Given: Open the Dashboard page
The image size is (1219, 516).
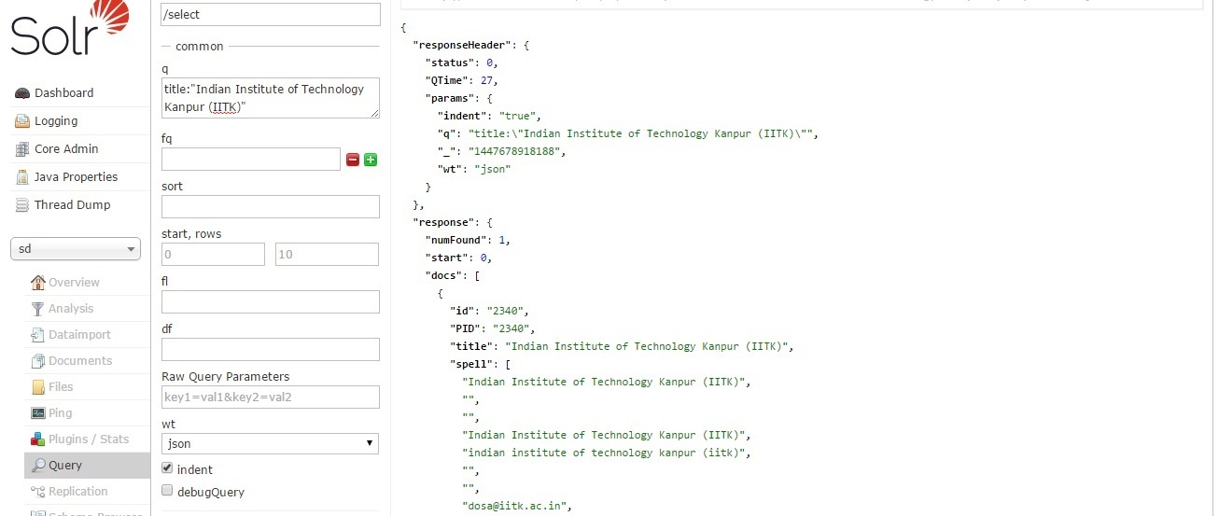Looking at the screenshot, I should pyautogui.click(x=63, y=93).
